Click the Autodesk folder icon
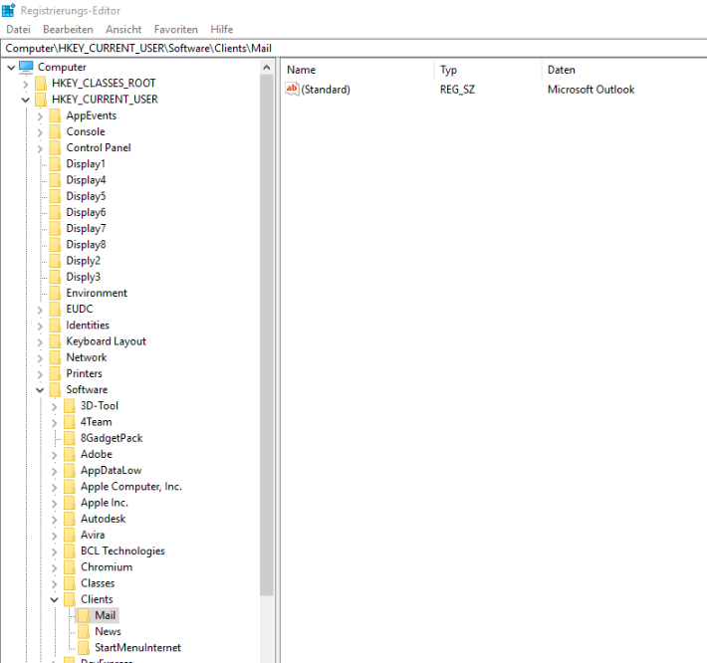The width and height of the screenshot is (707, 663). click(x=70, y=519)
